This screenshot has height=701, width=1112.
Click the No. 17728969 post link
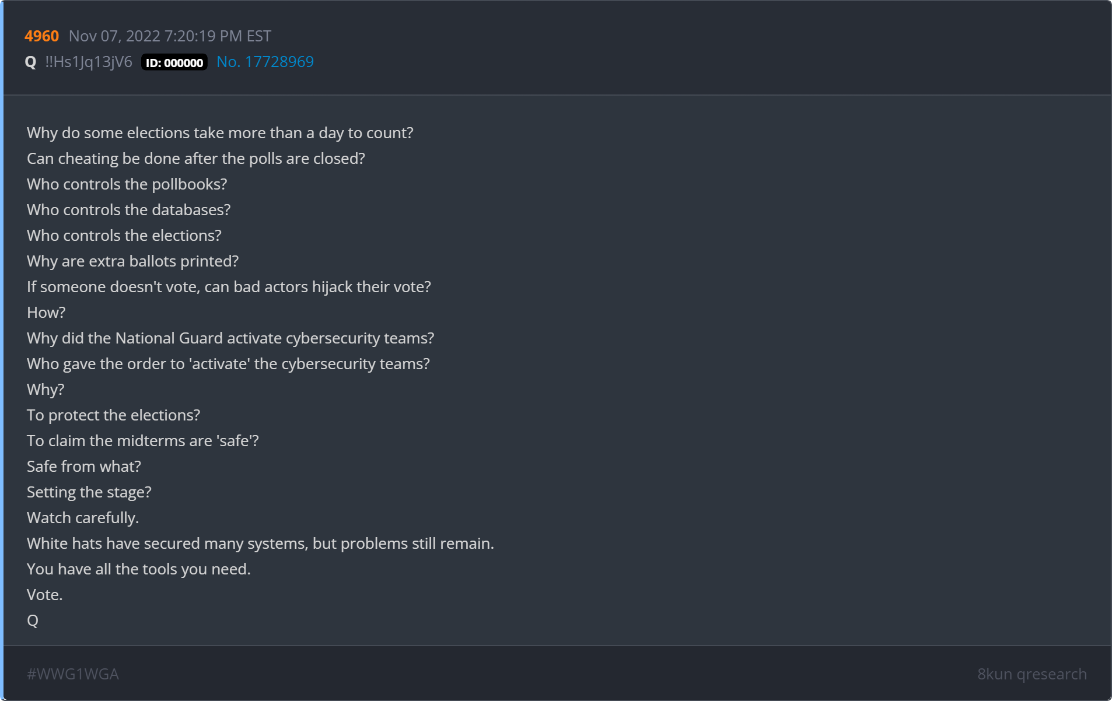[265, 62]
